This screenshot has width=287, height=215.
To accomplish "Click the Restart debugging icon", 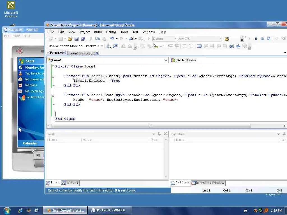I will [269, 39].
